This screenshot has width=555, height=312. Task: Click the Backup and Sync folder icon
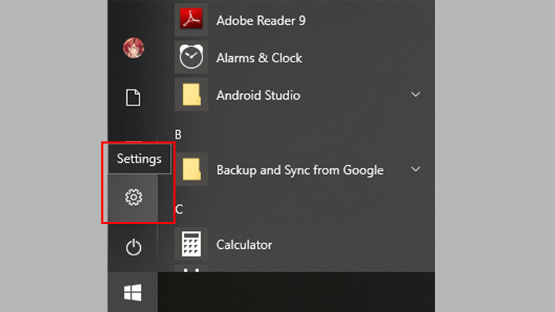point(191,169)
